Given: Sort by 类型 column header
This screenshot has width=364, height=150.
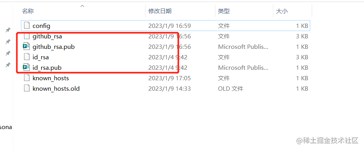Looking at the screenshot, I should pyautogui.click(x=224, y=11).
